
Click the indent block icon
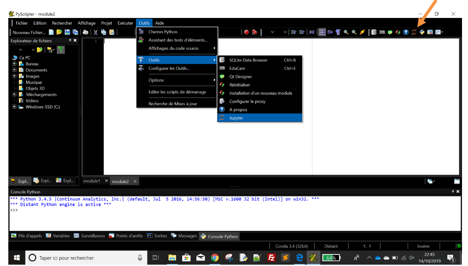(x=293, y=32)
